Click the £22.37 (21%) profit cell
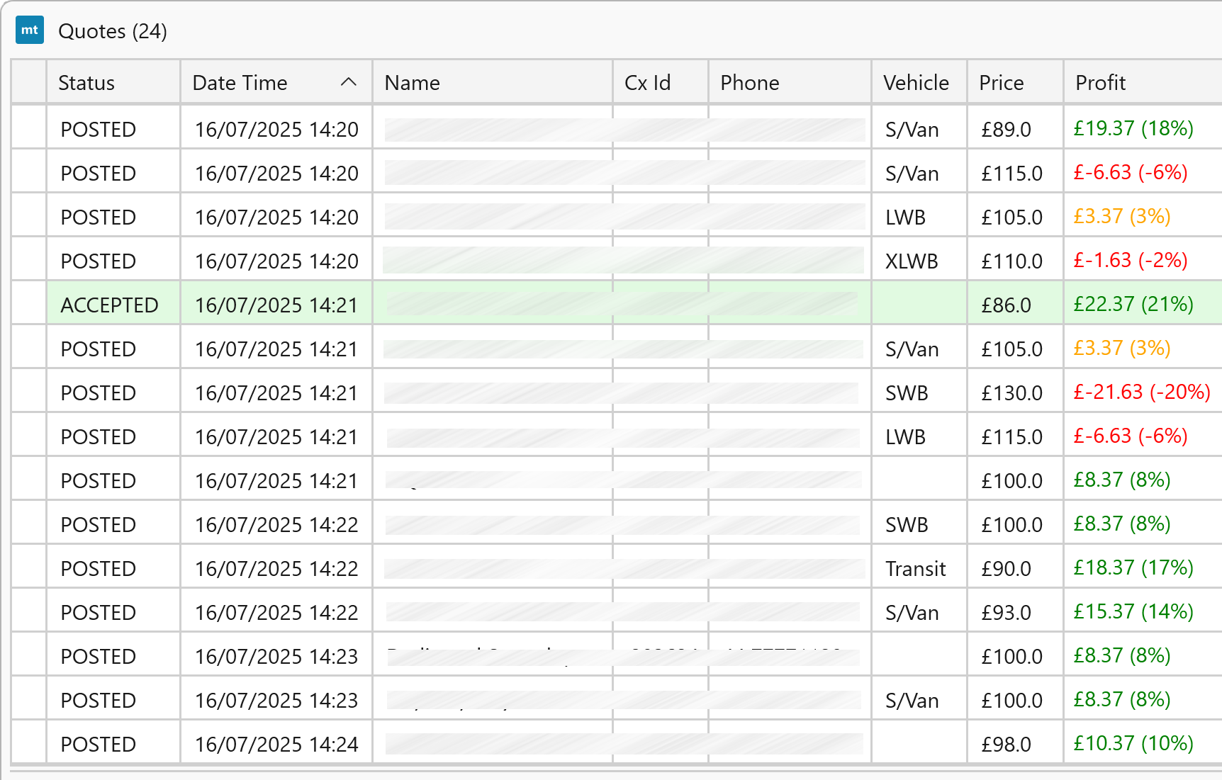Image resolution: width=1222 pixels, height=780 pixels. 1133,305
